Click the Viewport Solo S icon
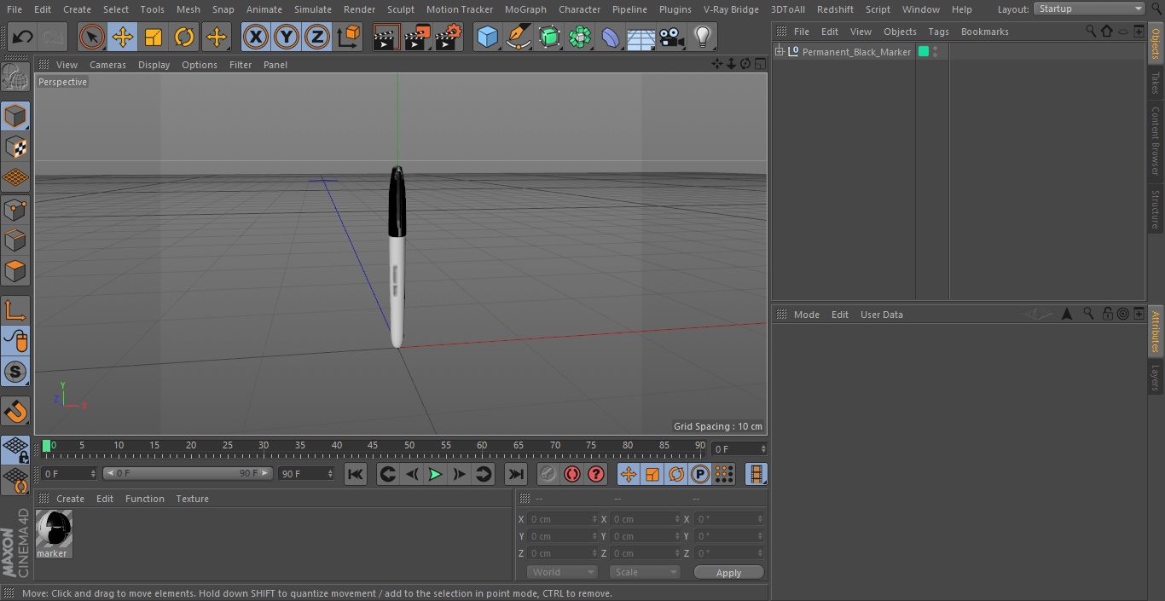The height and width of the screenshot is (601, 1165). [x=15, y=372]
